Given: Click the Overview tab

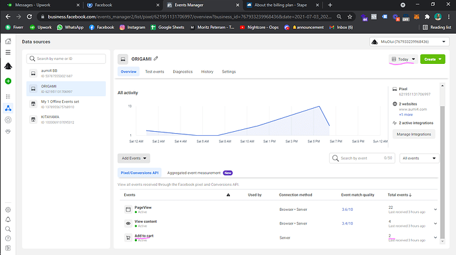Looking at the screenshot, I should click(129, 72).
